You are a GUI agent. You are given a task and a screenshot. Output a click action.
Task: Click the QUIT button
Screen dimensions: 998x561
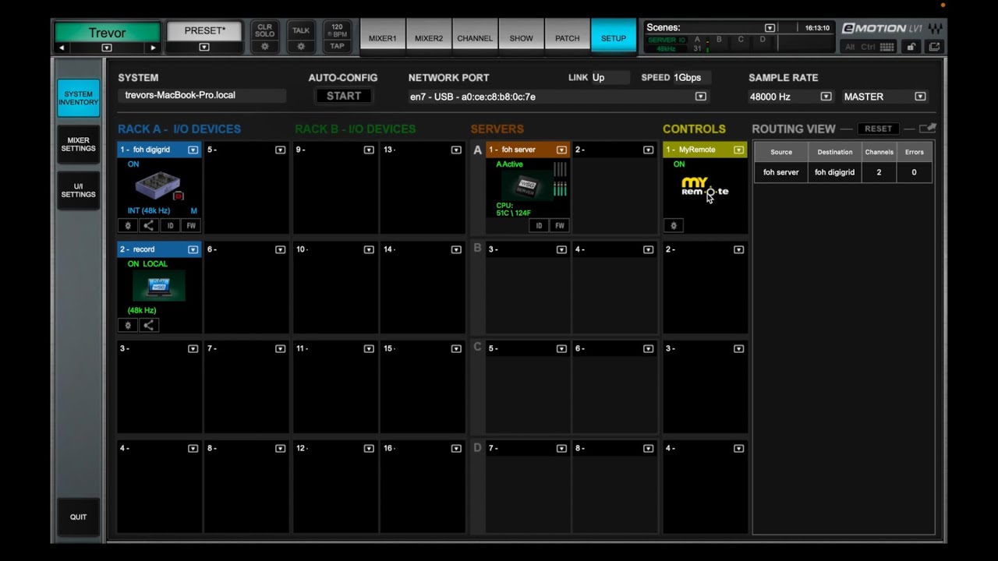click(79, 517)
